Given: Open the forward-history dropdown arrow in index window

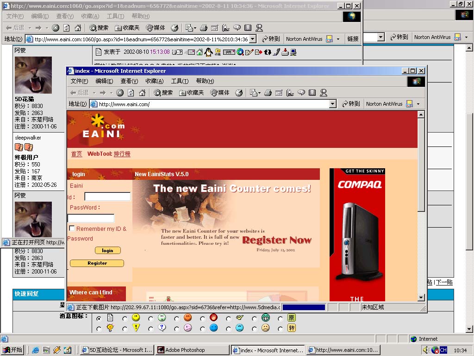Looking at the screenshot, I should pos(111,93).
